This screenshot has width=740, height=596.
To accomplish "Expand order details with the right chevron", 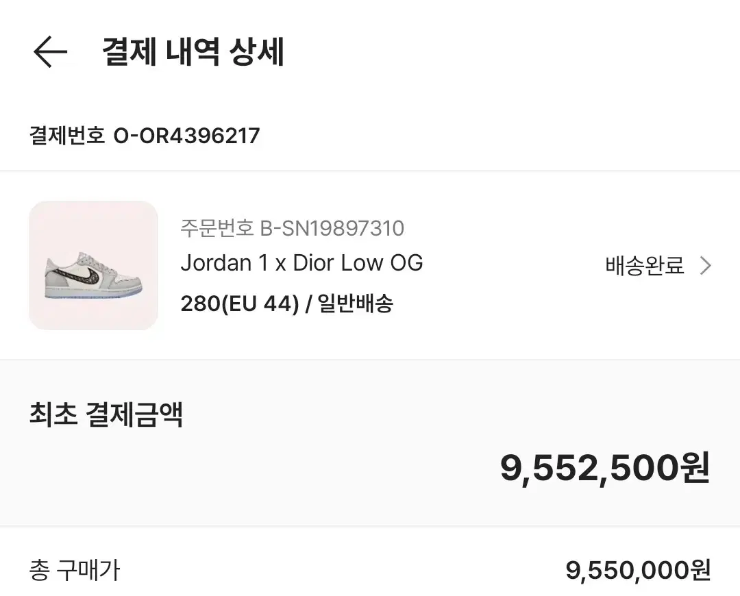I will click(706, 266).
